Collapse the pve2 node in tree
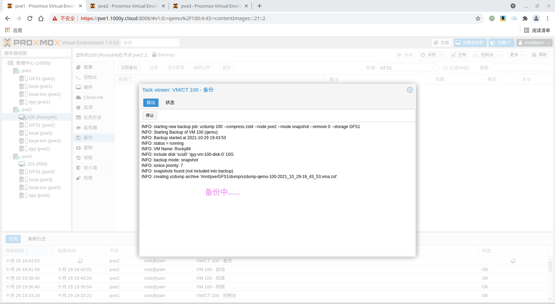Screen dimensions: 555x304 tap(11, 110)
